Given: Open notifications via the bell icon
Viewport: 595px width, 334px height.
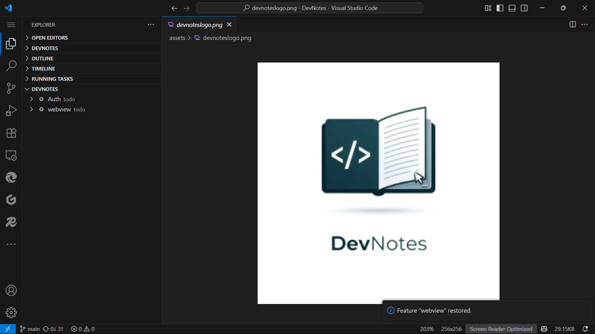Looking at the screenshot, I should click(x=586, y=329).
